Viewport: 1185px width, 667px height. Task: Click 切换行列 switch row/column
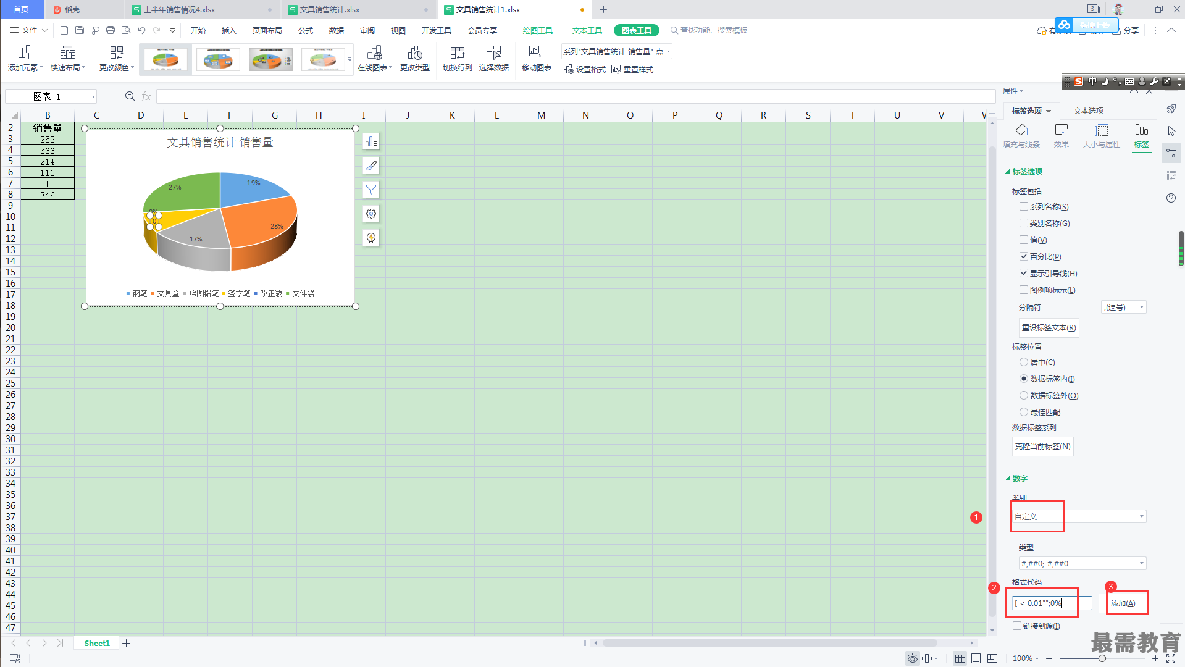(457, 59)
